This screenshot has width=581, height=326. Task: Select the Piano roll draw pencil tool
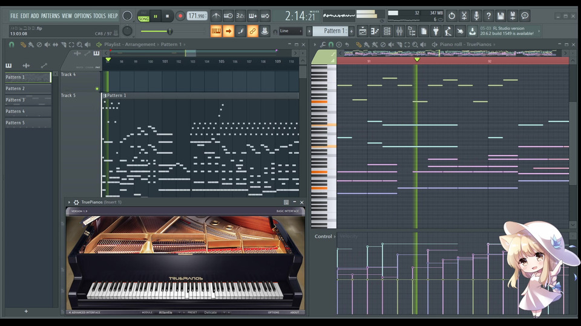(x=358, y=45)
